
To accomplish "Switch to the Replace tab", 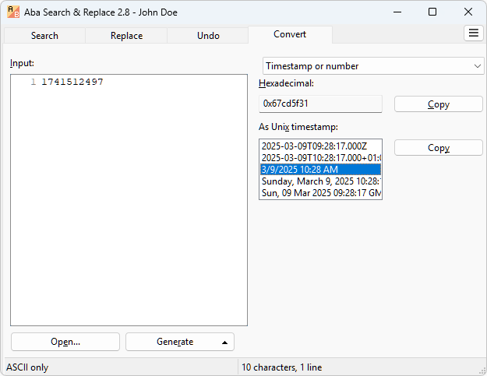I will (x=126, y=36).
